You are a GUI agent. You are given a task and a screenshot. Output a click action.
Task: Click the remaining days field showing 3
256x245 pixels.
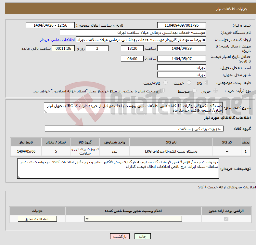pyautogui.click(x=97, y=48)
